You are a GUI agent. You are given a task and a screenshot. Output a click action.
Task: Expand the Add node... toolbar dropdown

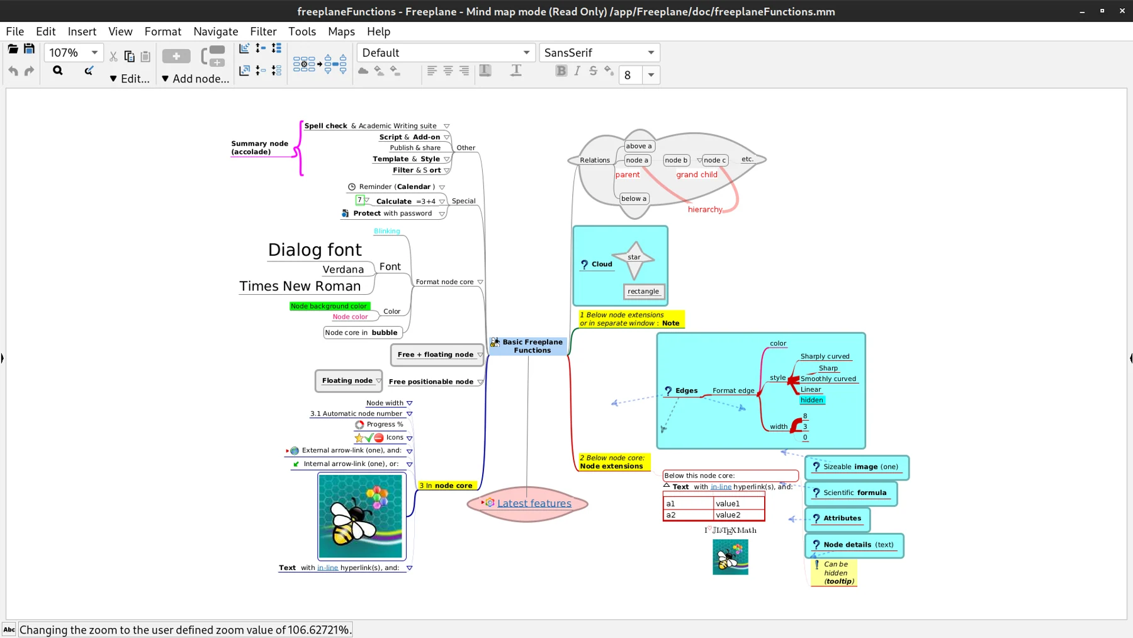pos(195,79)
